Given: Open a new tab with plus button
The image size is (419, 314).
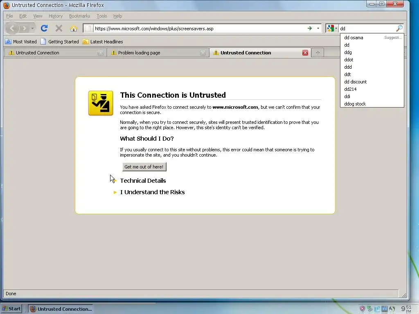Looking at the screenshot, I should click(318, 53).
